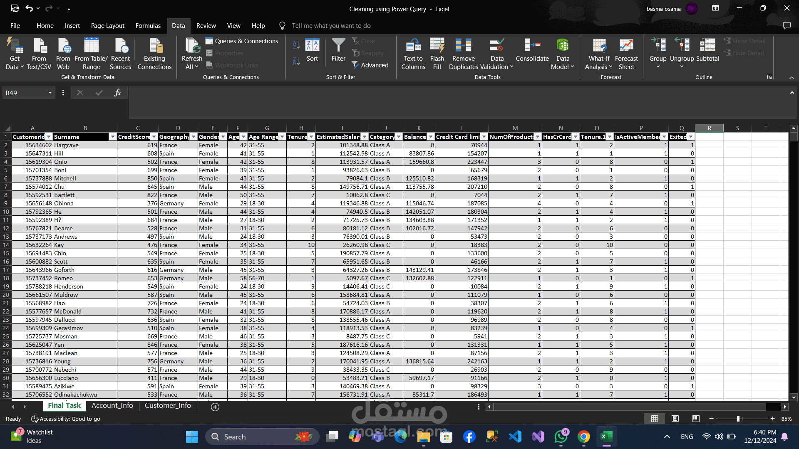The height and width of the screenshot is (449, 799).
Task: Click the Ungroup outline button
Action: click(x=682, y=53)
